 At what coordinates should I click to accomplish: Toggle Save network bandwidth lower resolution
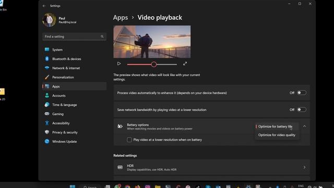(x=302, y=110)
